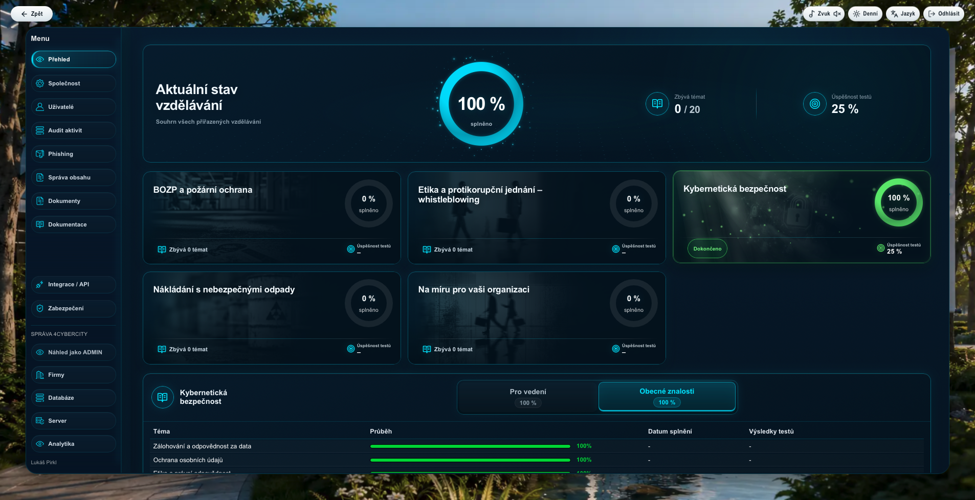Open the Správa obsahu menu item
This screenshot has height=500, width=975.
pos(74,177)
